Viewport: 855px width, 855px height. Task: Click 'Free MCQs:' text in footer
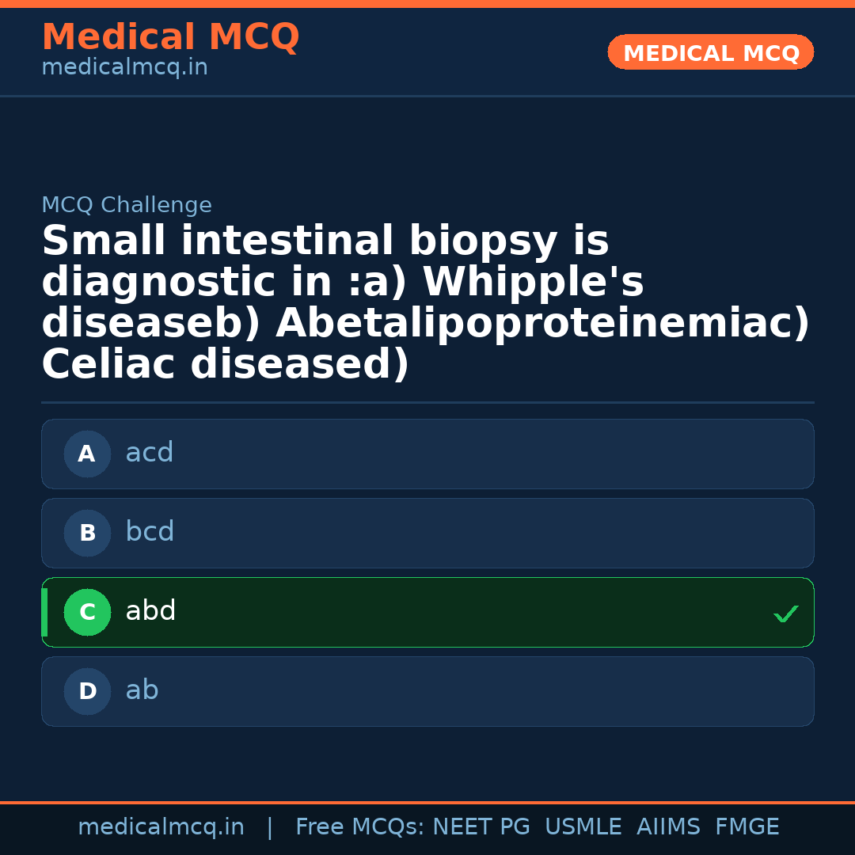coord(360,827)
